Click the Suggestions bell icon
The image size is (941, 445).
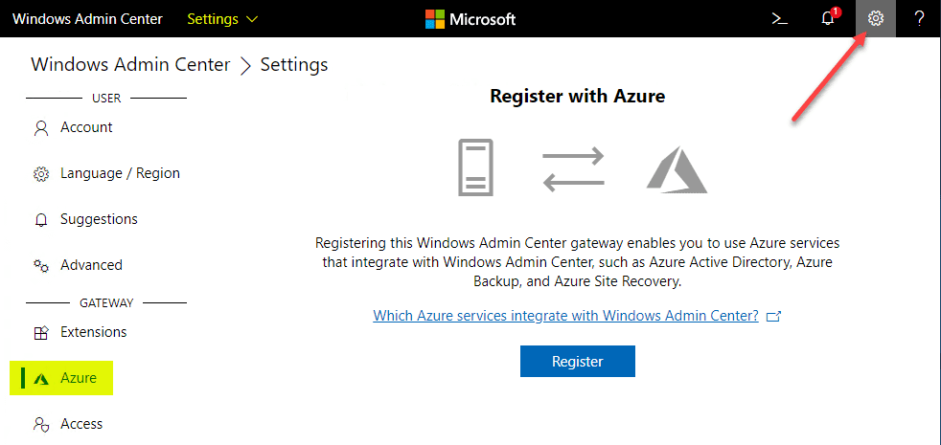tap(41, 220)
